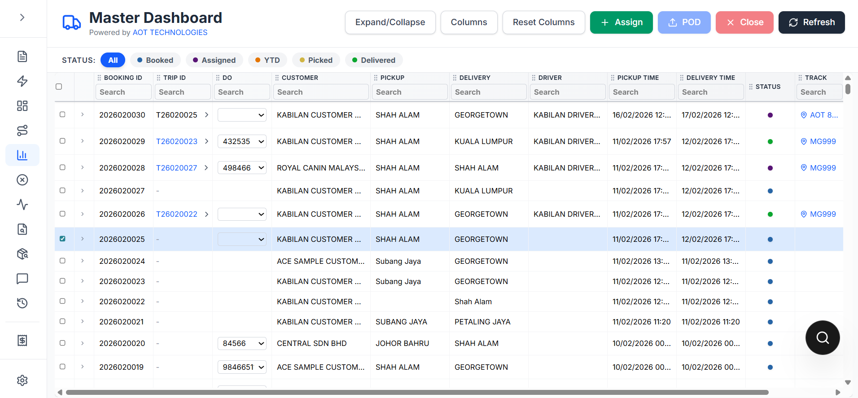The height and width of the screenshot is (398, 858).
Task: Click the horizontal scrollbar at the bottom
Action: coord(417,393)
